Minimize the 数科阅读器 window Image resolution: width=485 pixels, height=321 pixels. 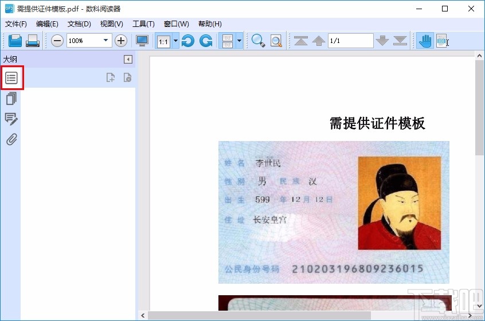click(x=419, y=9)
